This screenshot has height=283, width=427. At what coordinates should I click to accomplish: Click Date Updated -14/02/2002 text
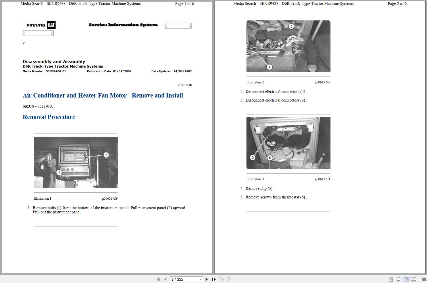point(172,71)
